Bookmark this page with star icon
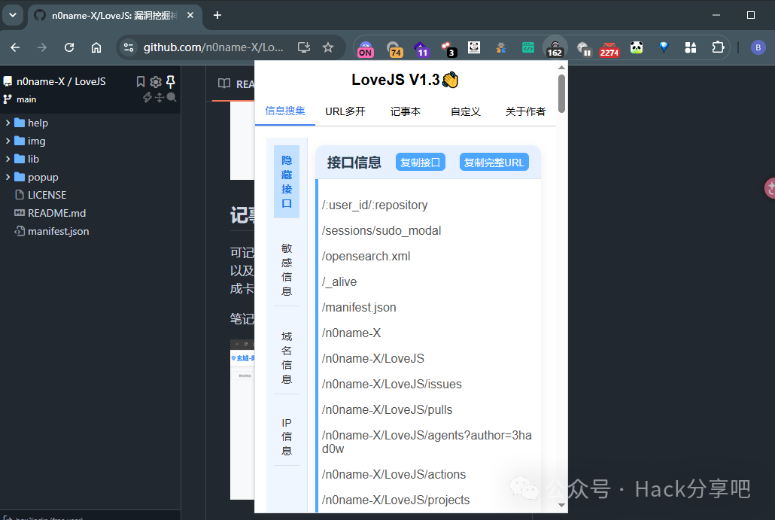Image resolution: width=775 pixels, height=520 pixels. 328,47
